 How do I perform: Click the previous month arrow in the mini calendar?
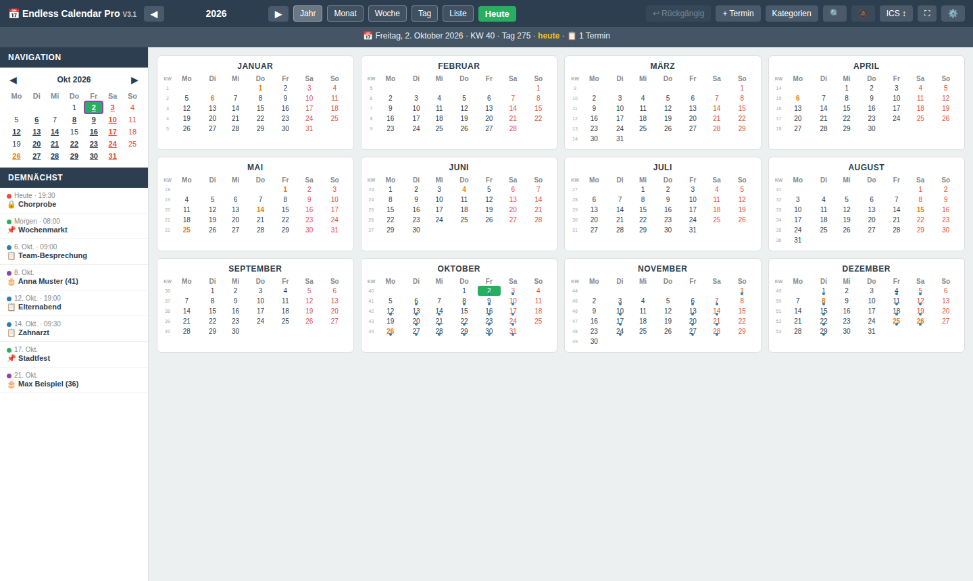point(13,80)
